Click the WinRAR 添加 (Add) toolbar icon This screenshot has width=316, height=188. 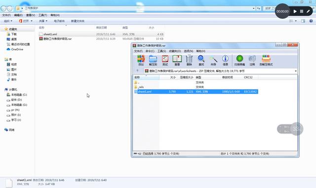(x=141, y=60)
